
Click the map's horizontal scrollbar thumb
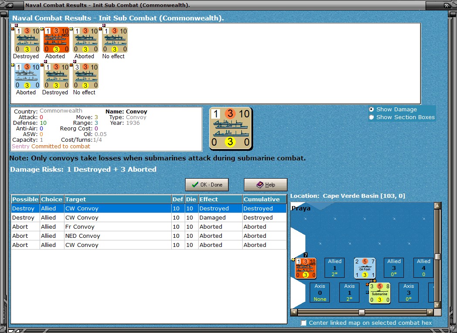[362, 313]
